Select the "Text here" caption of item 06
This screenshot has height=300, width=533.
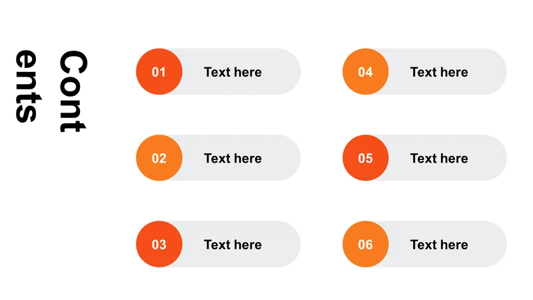439,245
